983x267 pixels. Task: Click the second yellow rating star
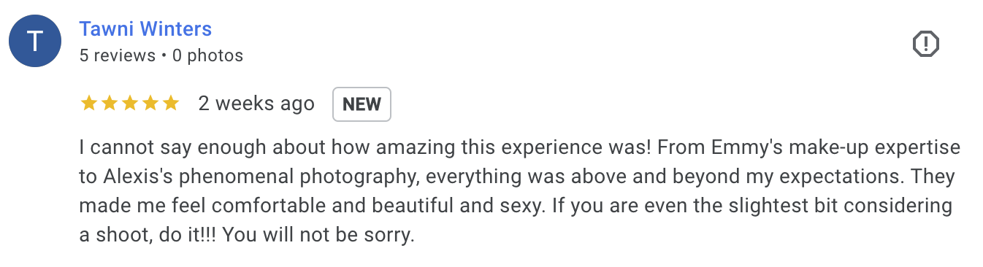pos(110,104)
